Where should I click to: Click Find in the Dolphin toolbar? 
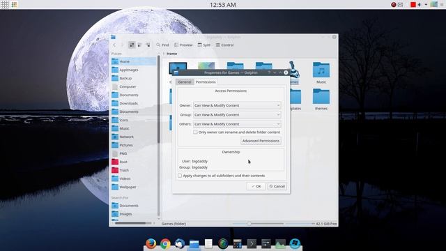[x=162, y=45]
